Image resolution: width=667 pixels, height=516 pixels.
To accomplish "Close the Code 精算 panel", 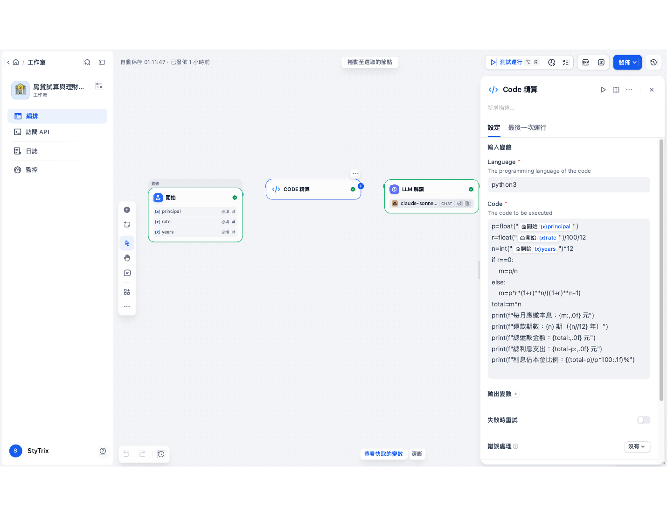I will [x=652, y=90].
